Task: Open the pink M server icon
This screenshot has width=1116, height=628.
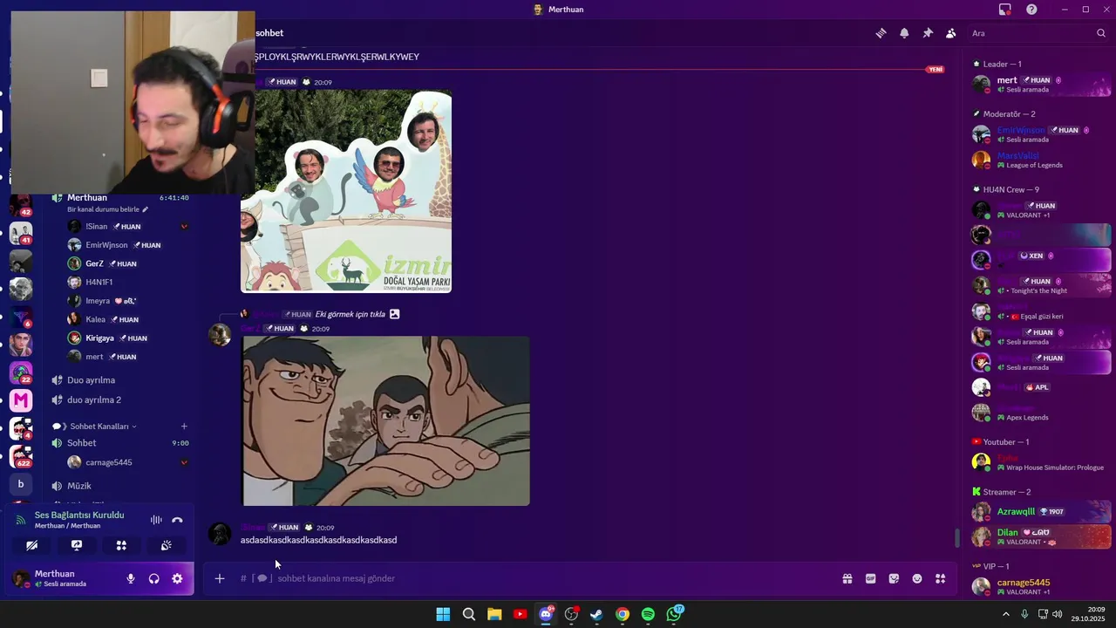Action: (x=21, y=400)
